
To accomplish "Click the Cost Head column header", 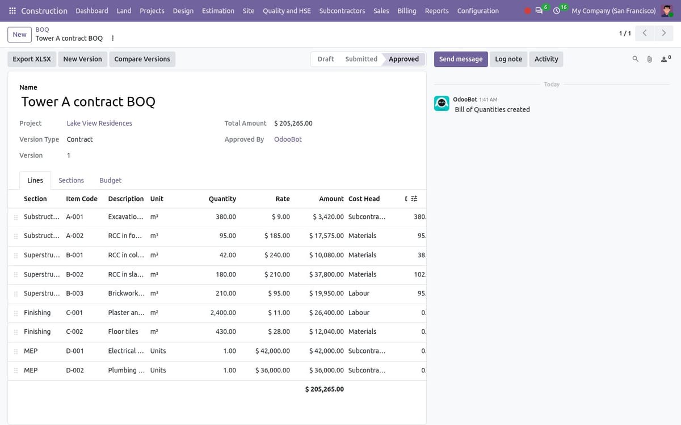I will 364,199.
